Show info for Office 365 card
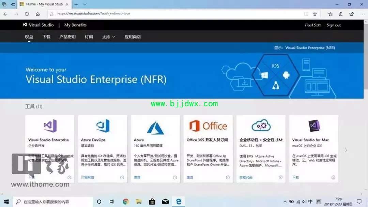Viewport: 368px width, 207px height. [228, 178]
